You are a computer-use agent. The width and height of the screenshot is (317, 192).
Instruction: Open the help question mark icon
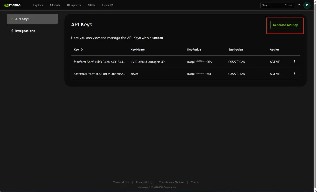(299, 5)
